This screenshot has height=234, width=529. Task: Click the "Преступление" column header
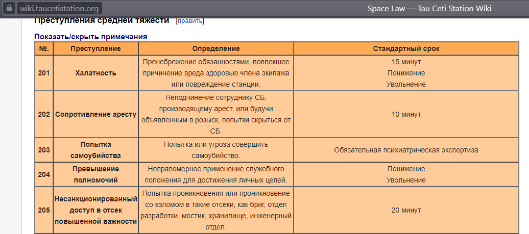click(x=95, y=48)
